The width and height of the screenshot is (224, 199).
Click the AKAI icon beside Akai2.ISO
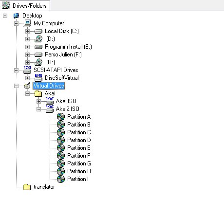50,109
